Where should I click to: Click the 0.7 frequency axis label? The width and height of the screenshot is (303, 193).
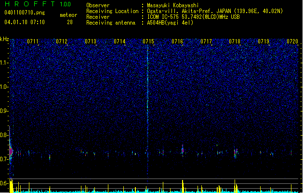(4, 159)
